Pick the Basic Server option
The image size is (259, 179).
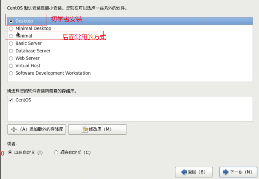[x=11, y=43]
